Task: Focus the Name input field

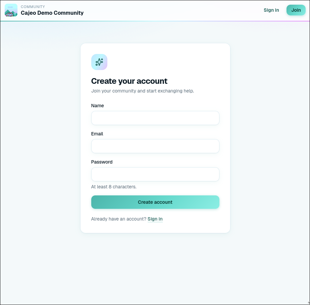Action: (155, 118)
